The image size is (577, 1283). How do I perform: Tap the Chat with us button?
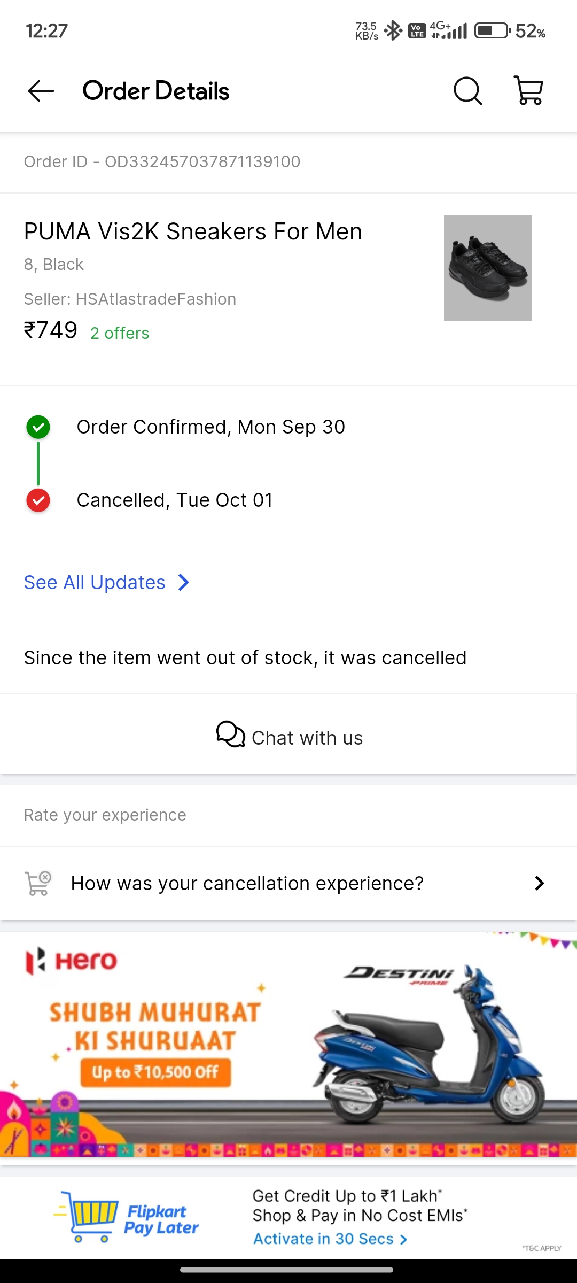pos(288,737)
